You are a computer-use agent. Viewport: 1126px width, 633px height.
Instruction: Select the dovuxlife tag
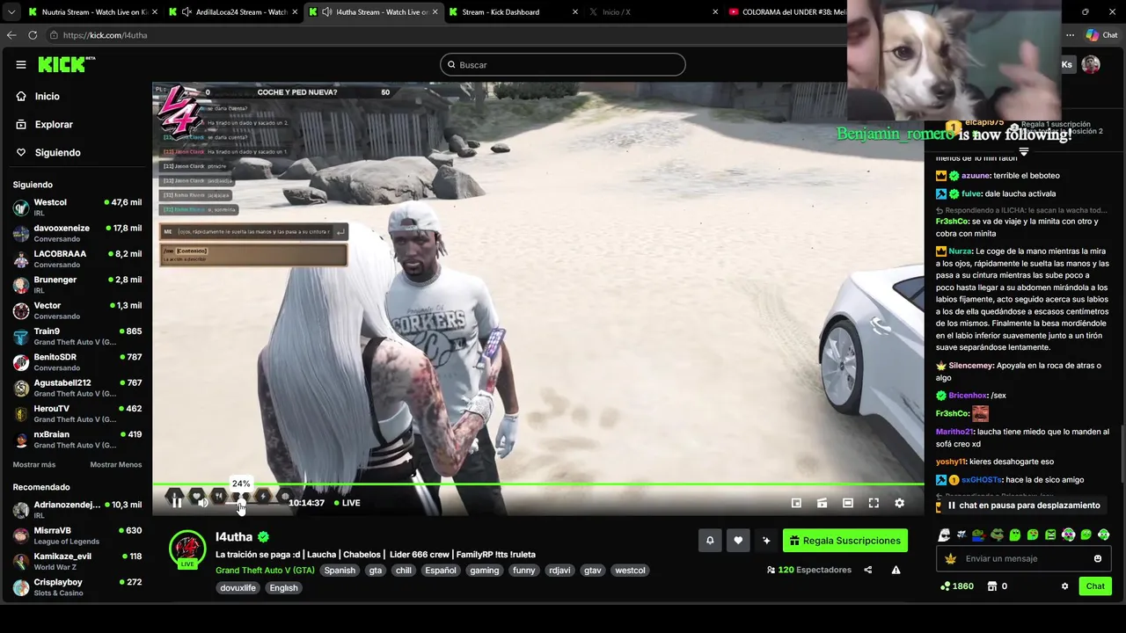tap(238, 587)
